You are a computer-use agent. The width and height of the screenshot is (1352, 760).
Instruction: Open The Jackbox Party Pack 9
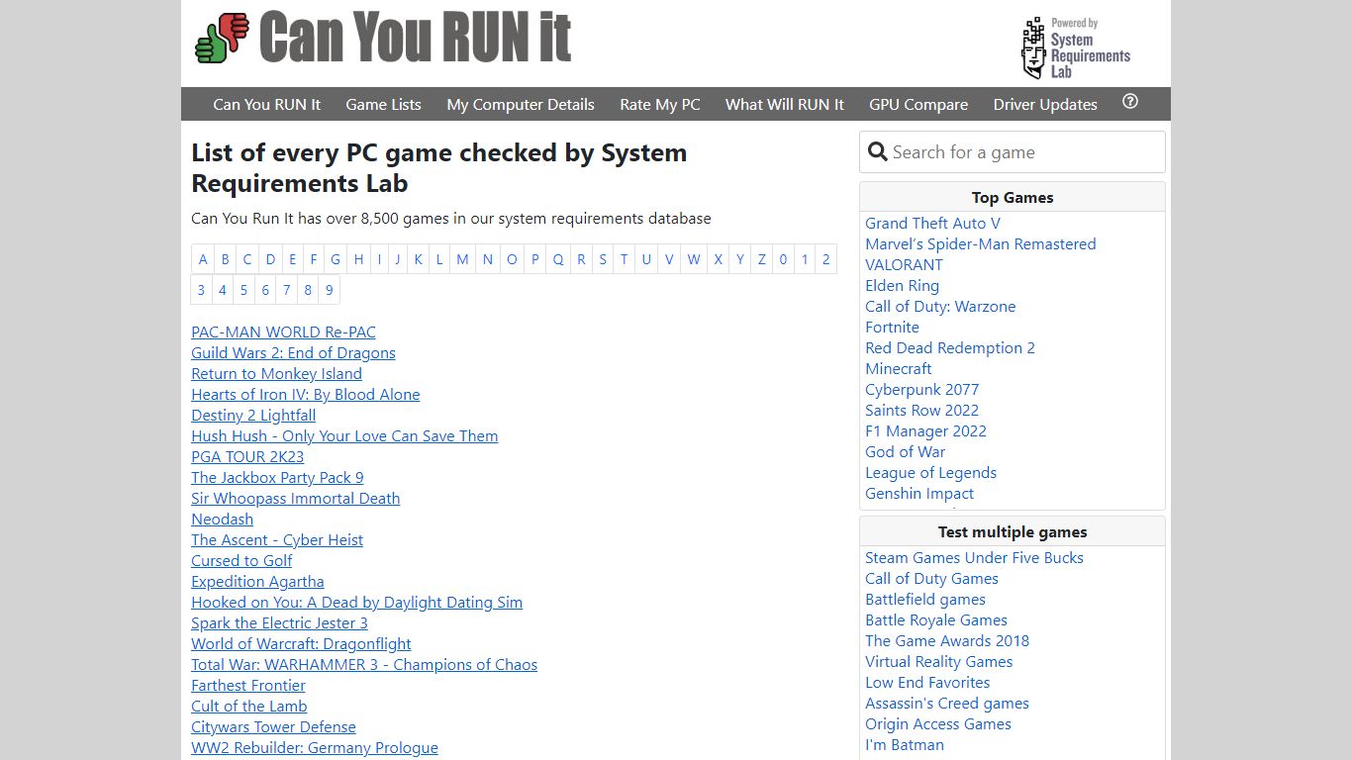pos(277,477)
